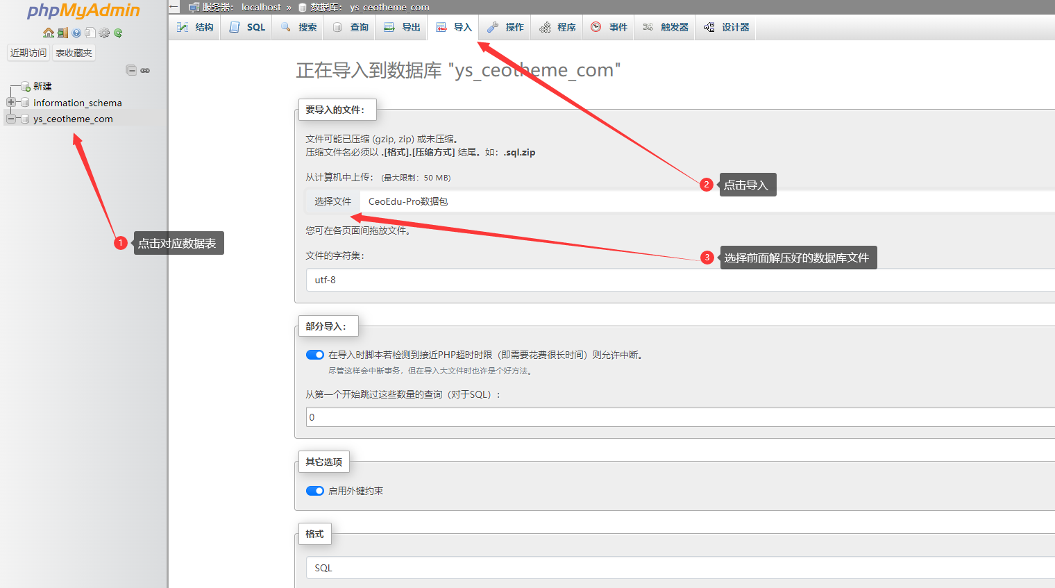Click 新建 to create a new database
The width and height of the screenshot is (1055, 588).
pyautogui.click(x=42, y=87)
